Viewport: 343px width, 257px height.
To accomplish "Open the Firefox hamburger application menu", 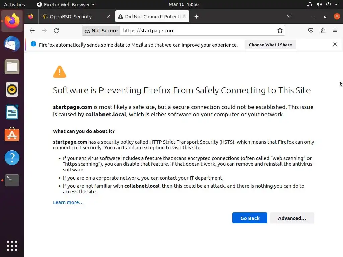I will [x=335, y=30].
